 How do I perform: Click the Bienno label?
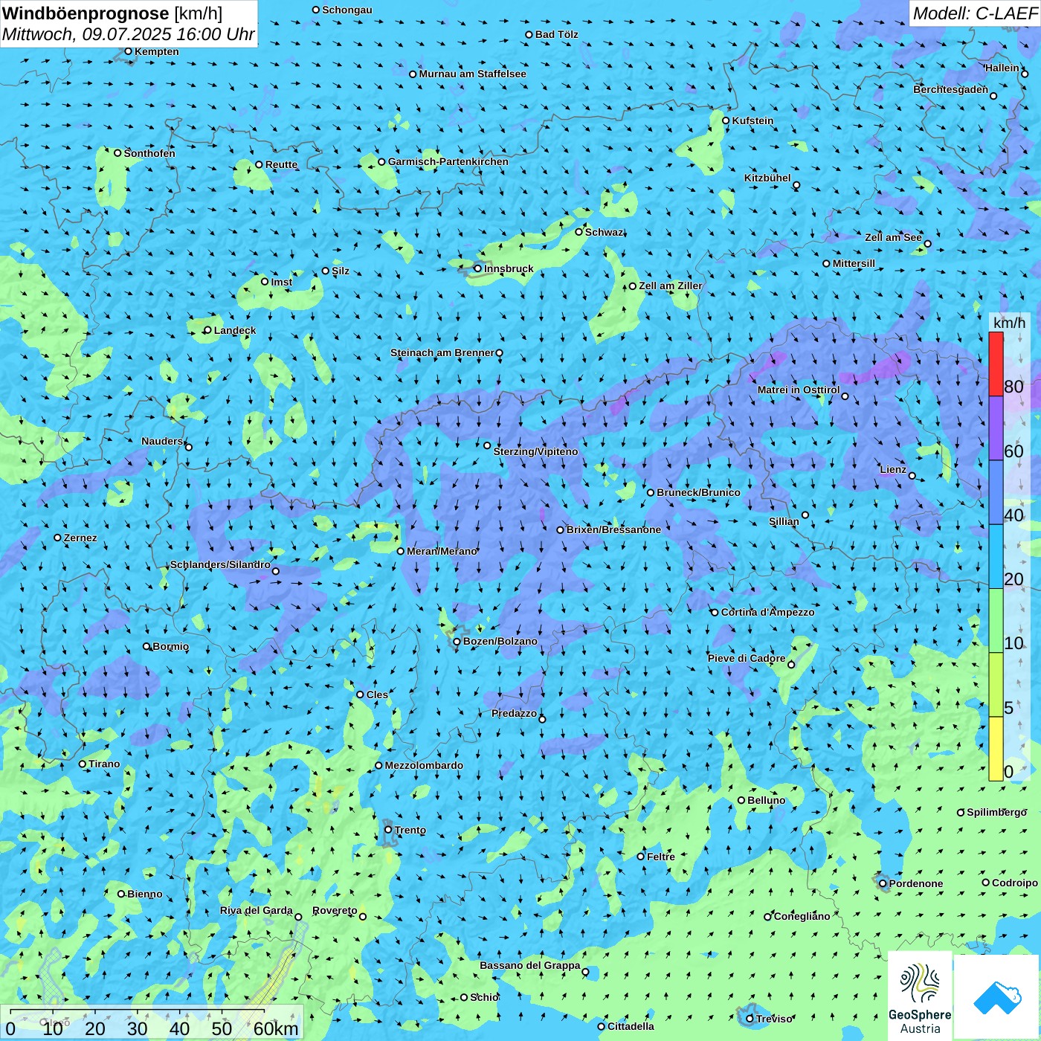[144, 894]
